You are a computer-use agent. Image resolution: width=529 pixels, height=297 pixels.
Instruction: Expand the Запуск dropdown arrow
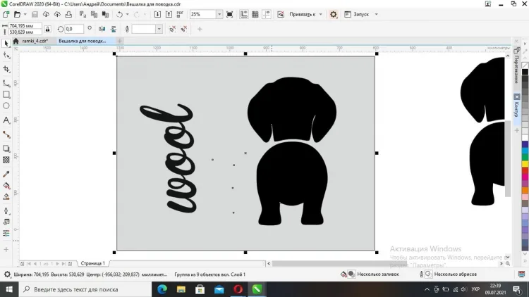[x=377, y=15]
